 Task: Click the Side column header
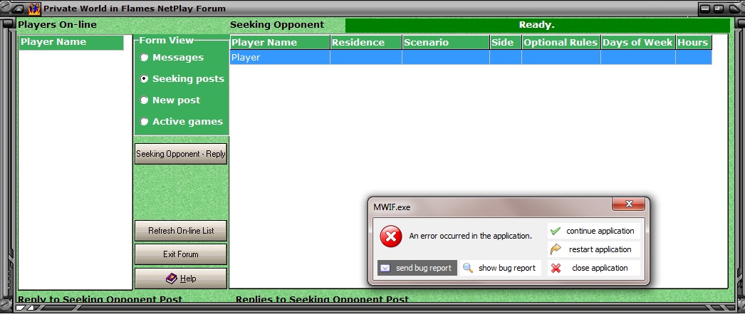506,42
